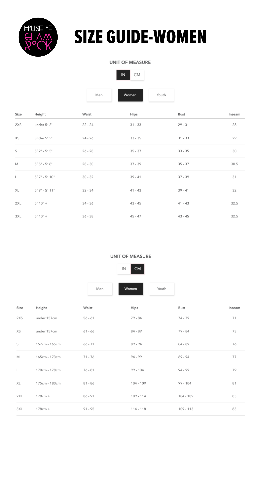Select IN unit in the top toggle
The height and width of the screenshot is (481, 270).
click(123, 75)
